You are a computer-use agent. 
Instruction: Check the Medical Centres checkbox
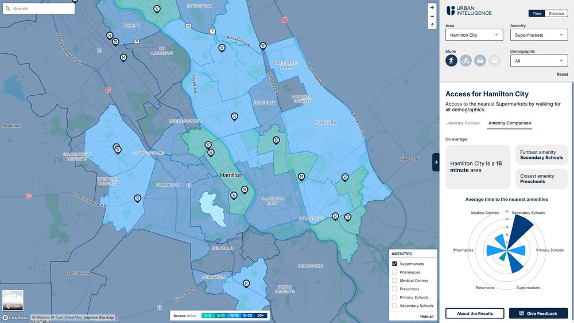395,281
